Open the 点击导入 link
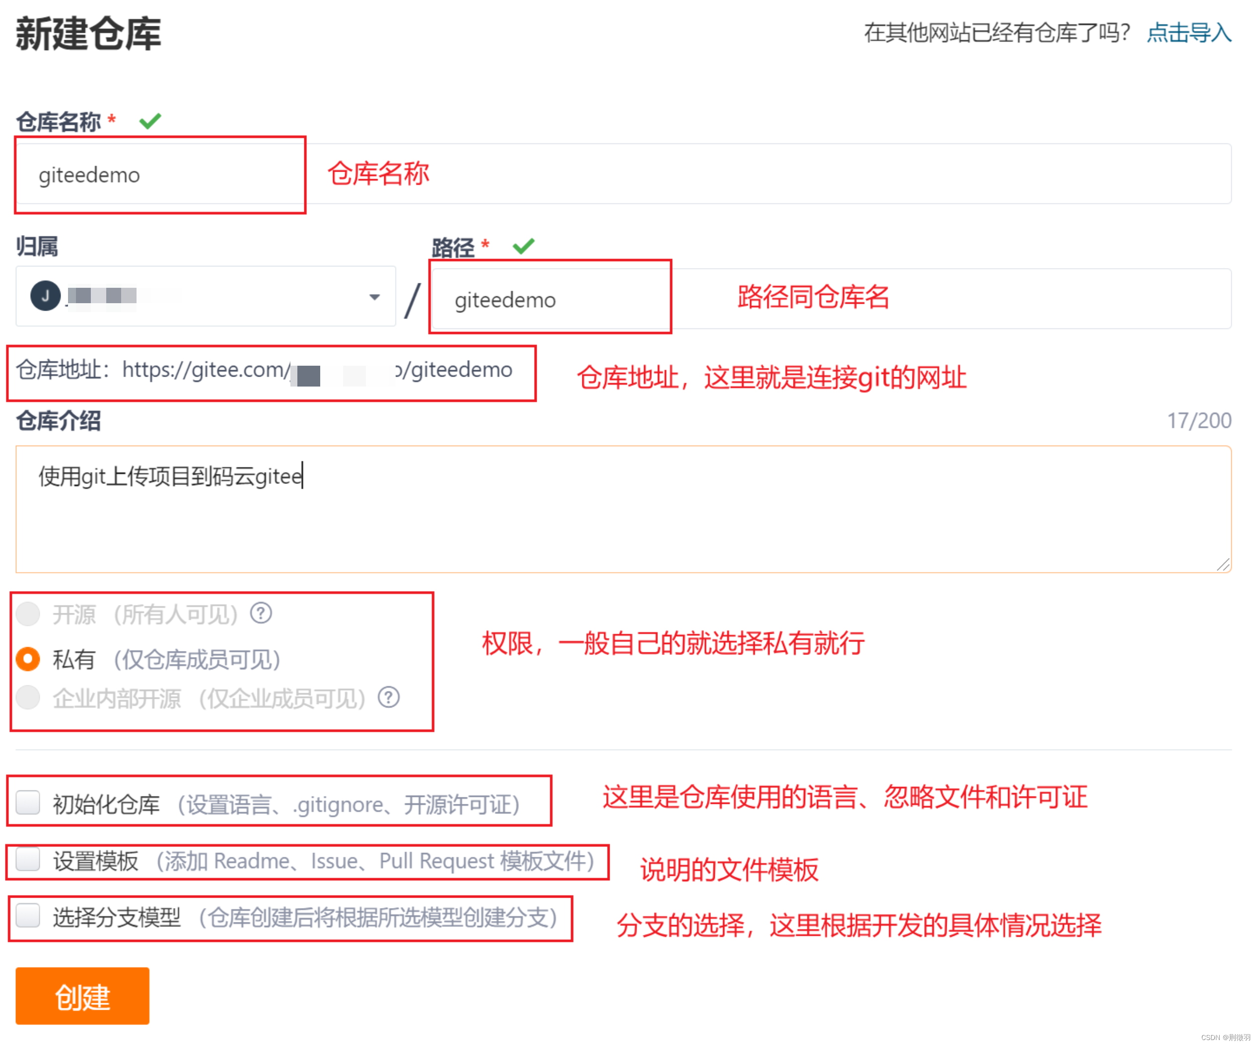This screenshot has height=1046, width=1258. [1189, 32]
